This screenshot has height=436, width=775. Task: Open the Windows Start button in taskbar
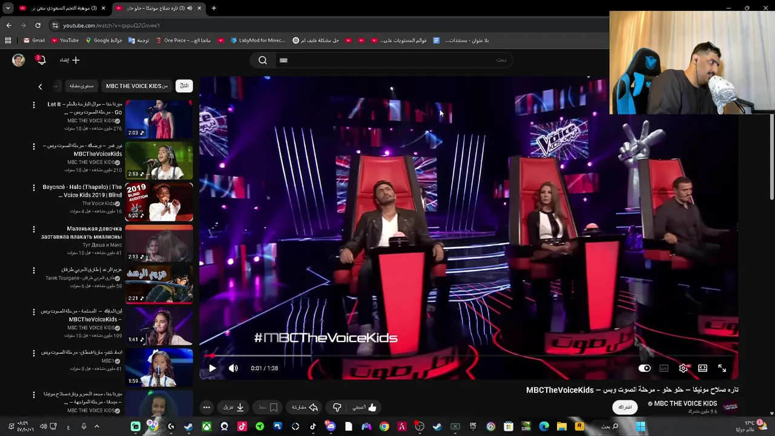(640, 426)
